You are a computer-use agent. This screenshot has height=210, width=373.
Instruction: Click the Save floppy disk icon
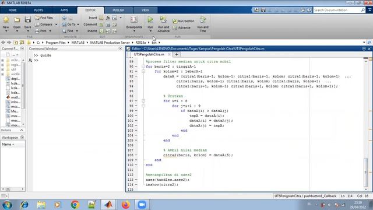[x=27, y=19]
